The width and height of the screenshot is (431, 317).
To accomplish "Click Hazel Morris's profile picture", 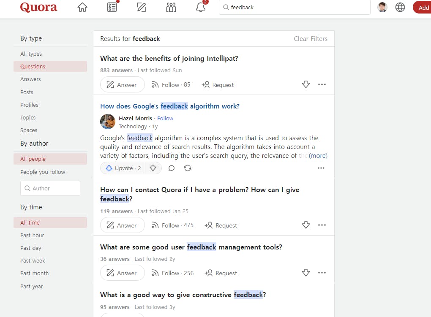I will tap(108, 122).
